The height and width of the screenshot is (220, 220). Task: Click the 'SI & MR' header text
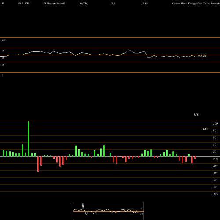23,4
